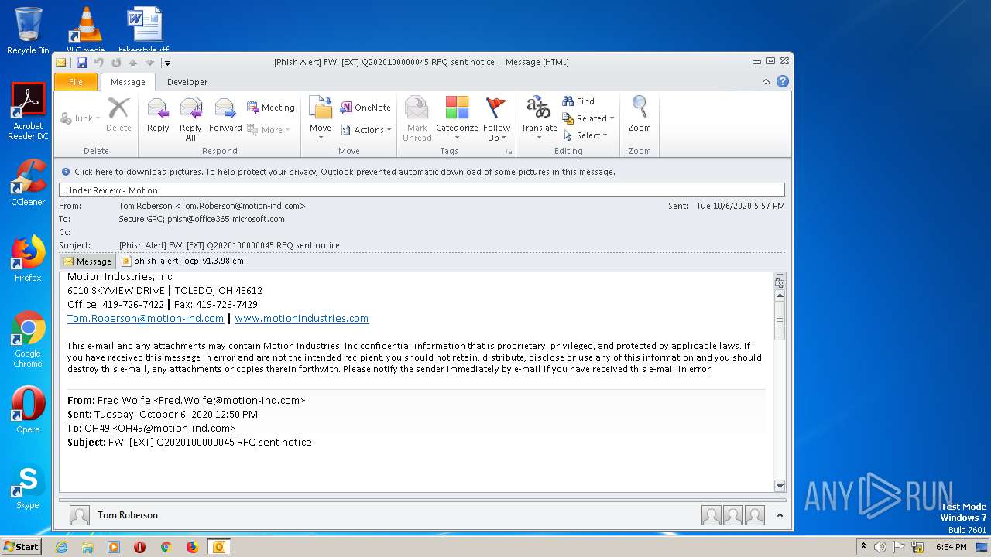Screen dimensions: 991x557
Task: Open Google Chrome desktop shortcut
Action: [28, 339]
